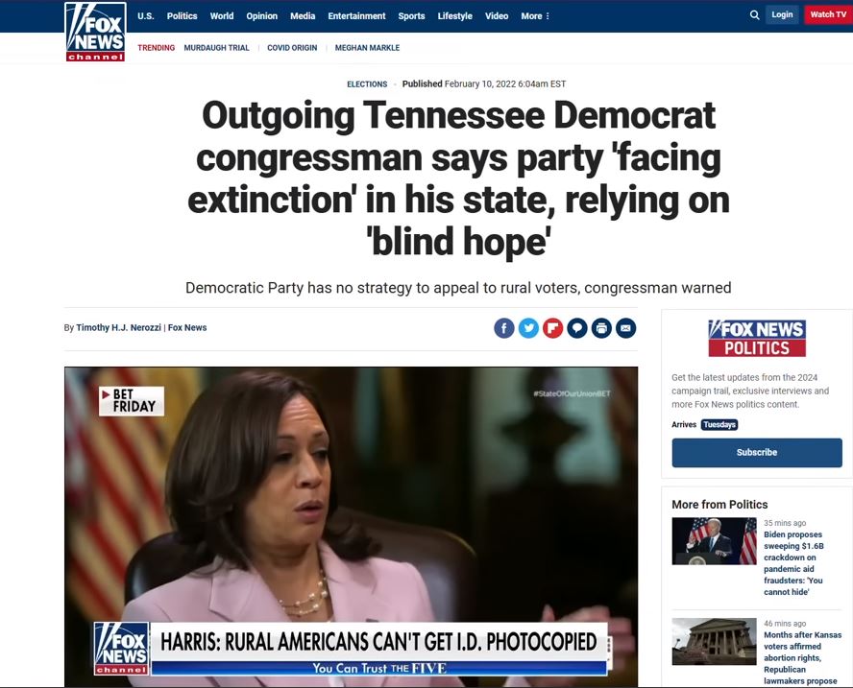Open the Politics menu item
The image size is (853, 688).
[x=182, y=16]
